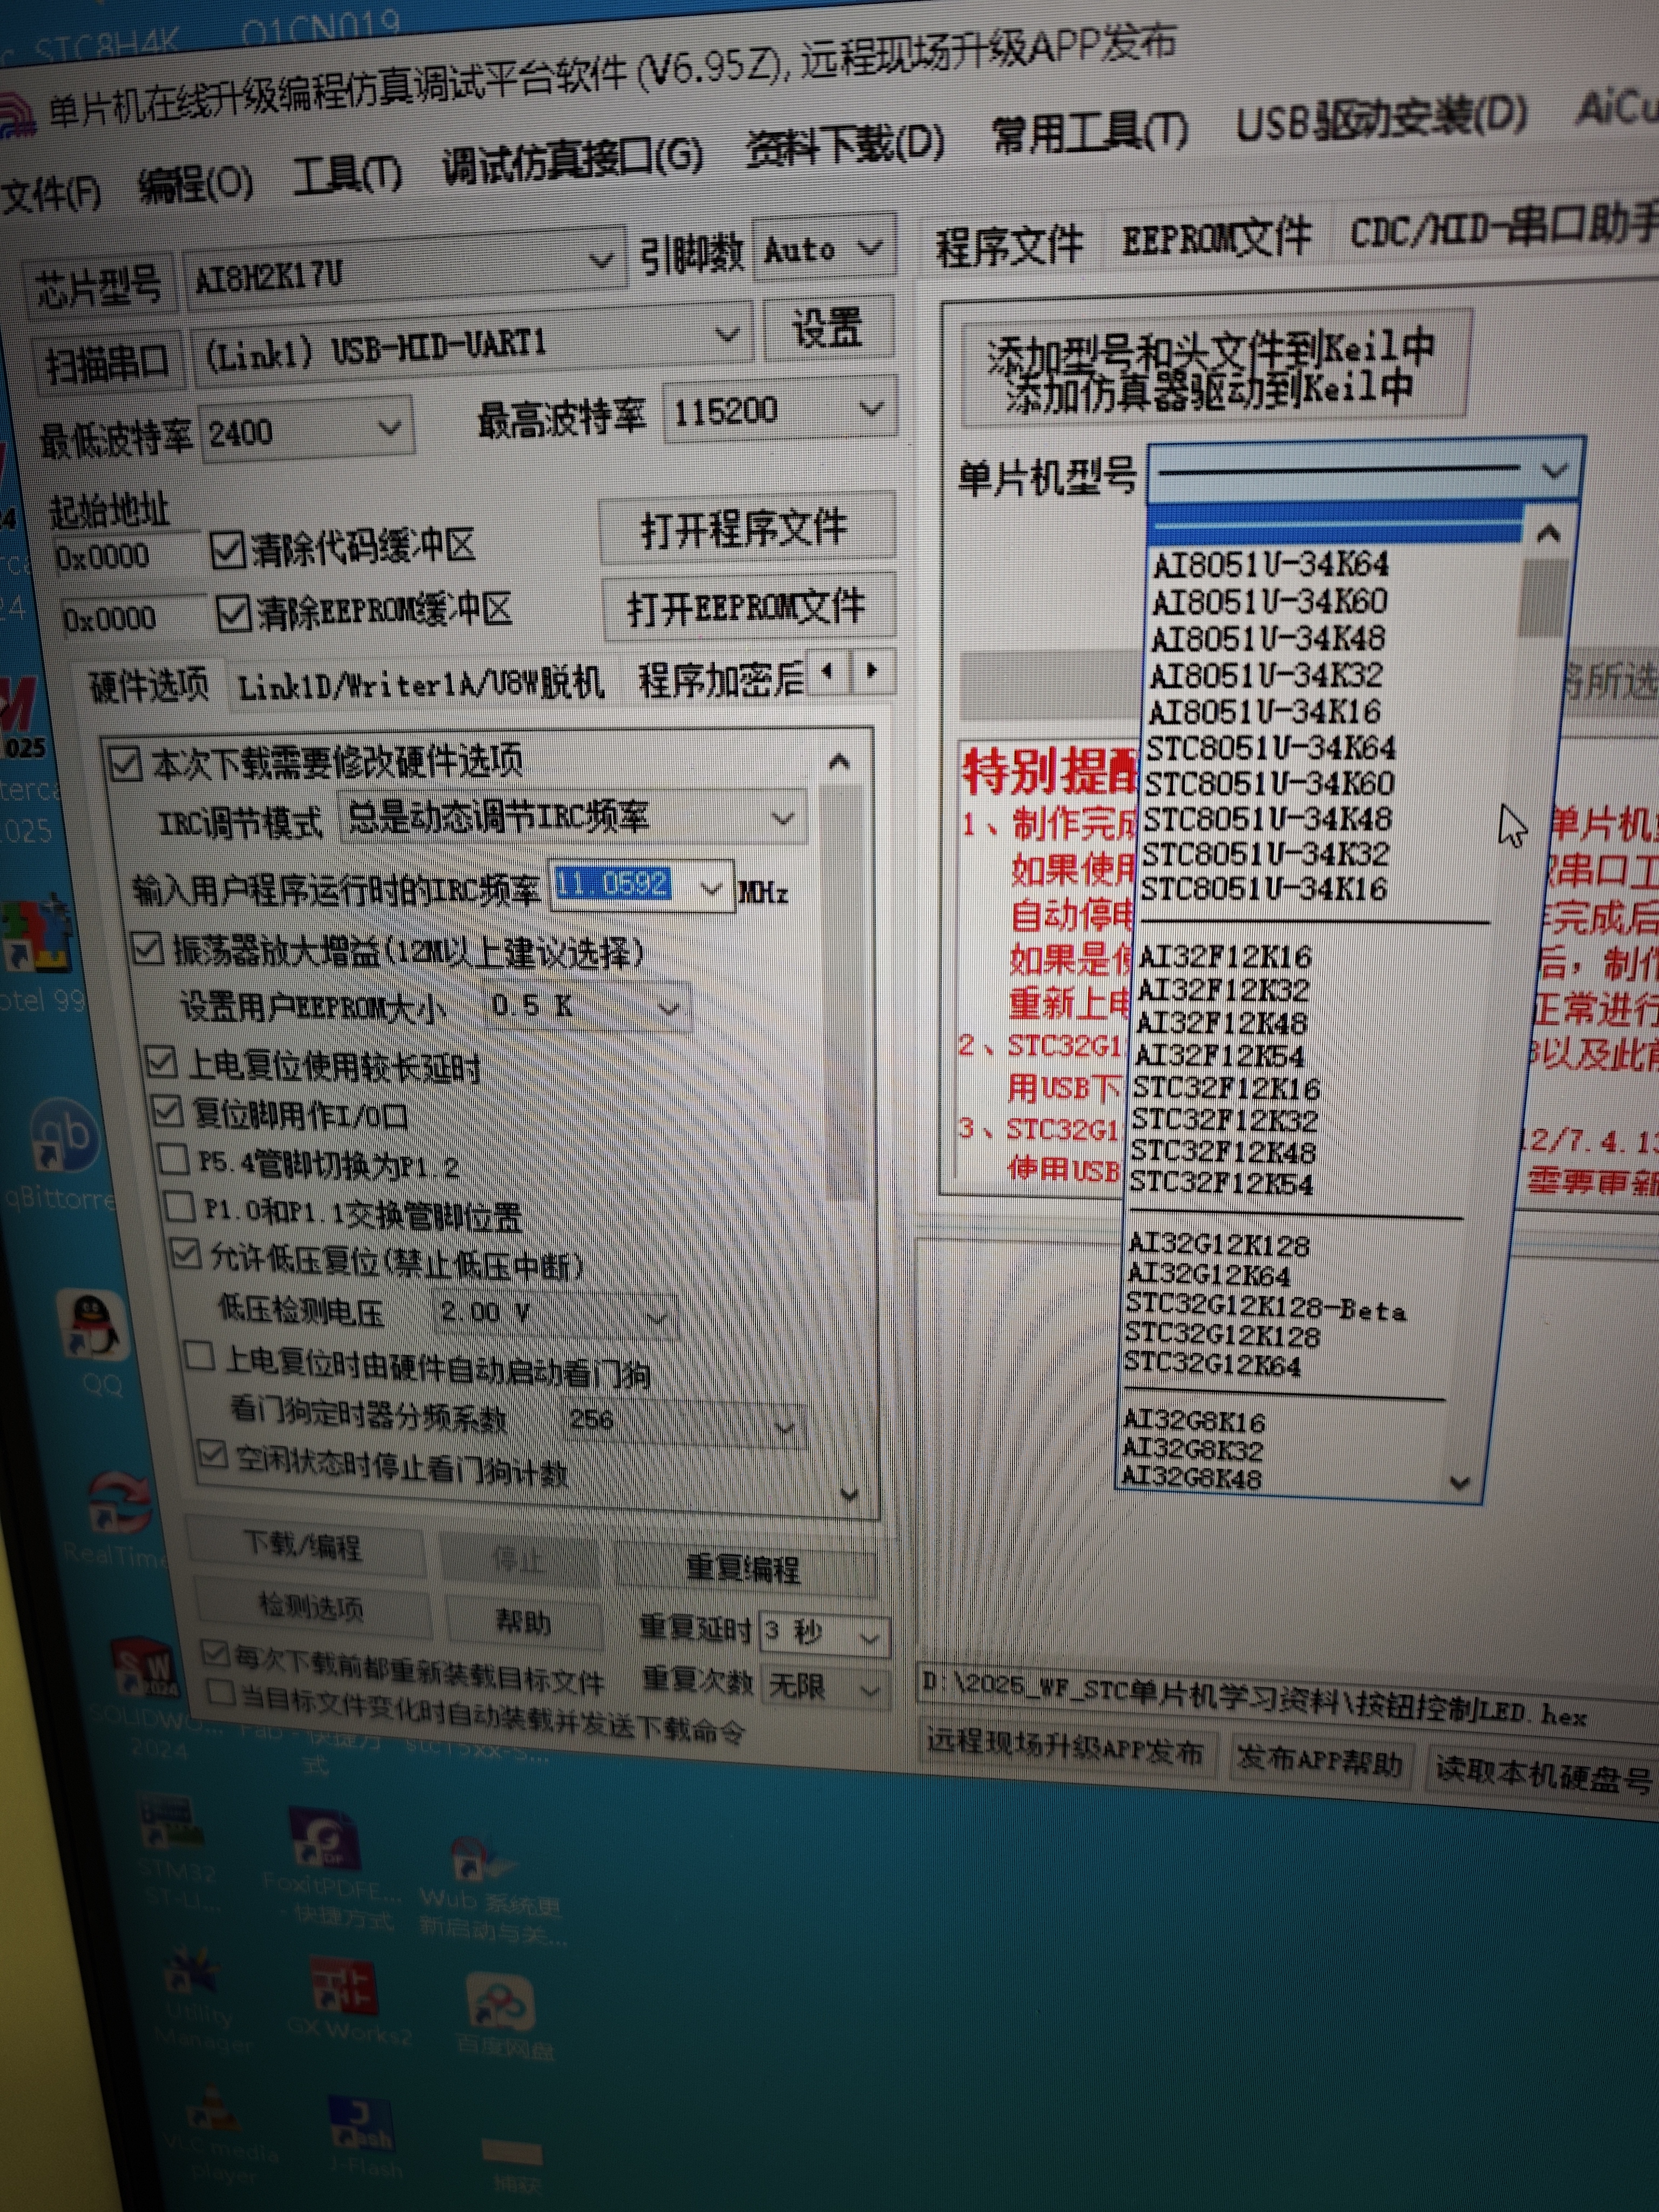Switch to the Link1D/Writer1A/U8W脱机 tab
This screenshot has height=2212, width=1659.
420,684
